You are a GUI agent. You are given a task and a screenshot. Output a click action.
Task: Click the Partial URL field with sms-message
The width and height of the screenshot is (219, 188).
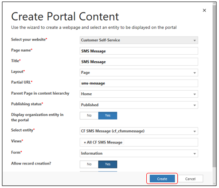click(139, 83)
